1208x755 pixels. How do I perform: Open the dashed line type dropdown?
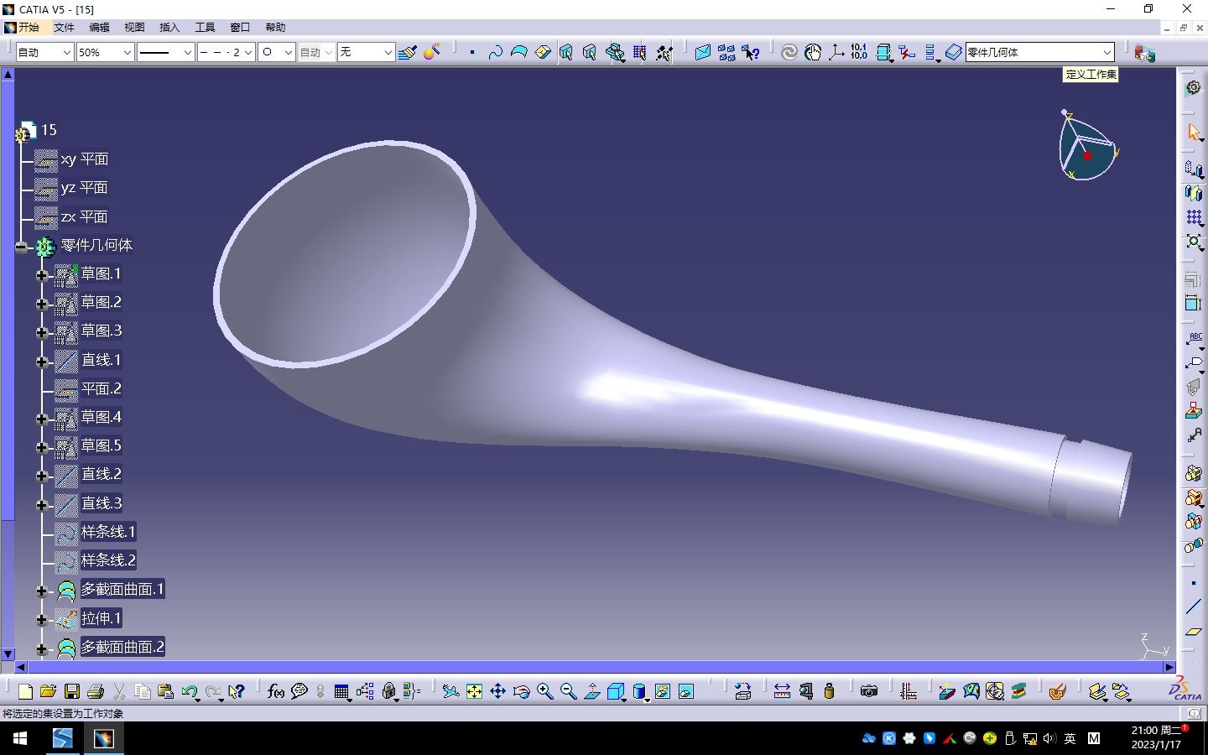(x=226, y=52)
